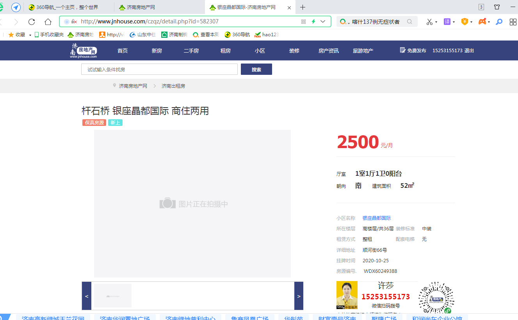This screenshot has width=518, height=320.
Task: Open the 银座晶都国际 community link
Action: (x=376, y=218)
